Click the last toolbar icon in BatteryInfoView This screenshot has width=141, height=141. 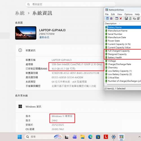point(138,18)
